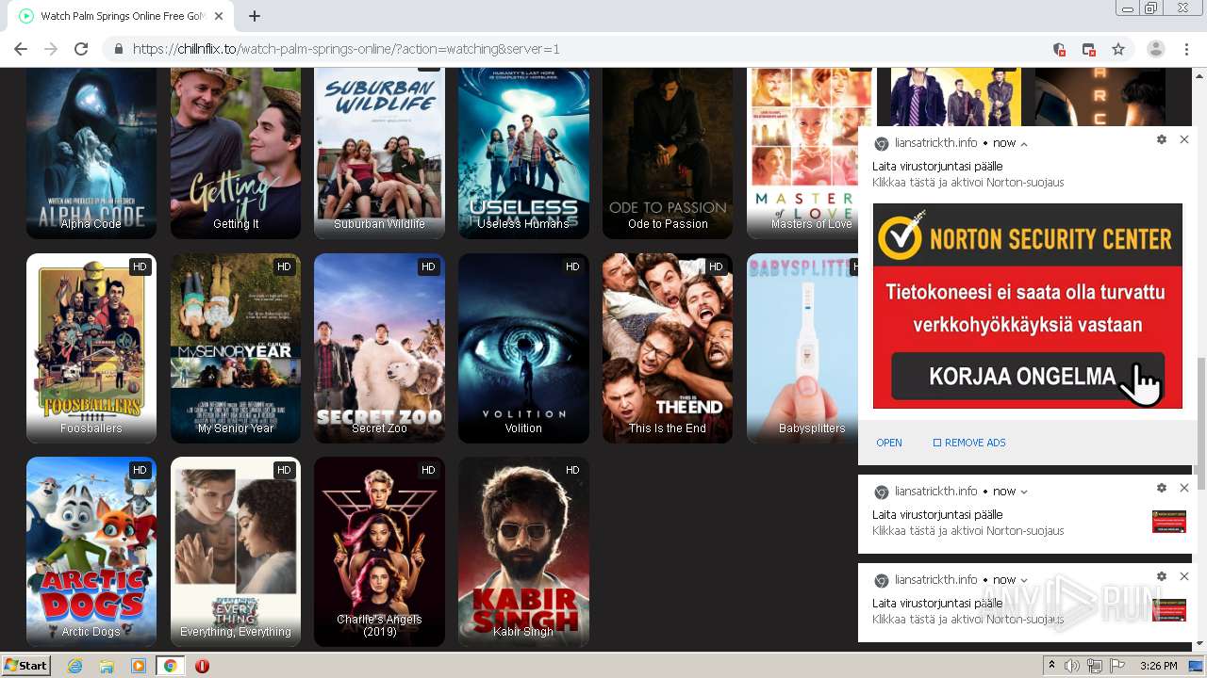This screenshot has width=1207, height=678.
Task: Open the Foosballers movie poster
Action: tap(91, 348)
